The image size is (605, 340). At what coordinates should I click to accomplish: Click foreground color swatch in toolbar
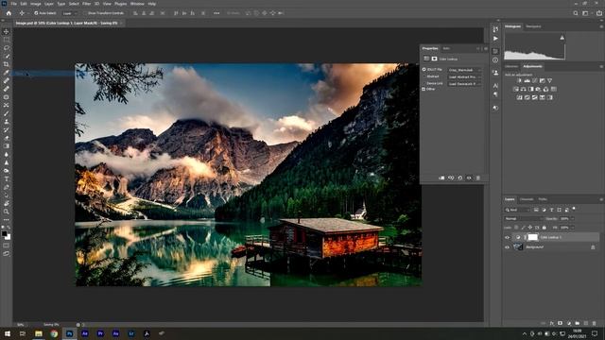coord(4,233)
